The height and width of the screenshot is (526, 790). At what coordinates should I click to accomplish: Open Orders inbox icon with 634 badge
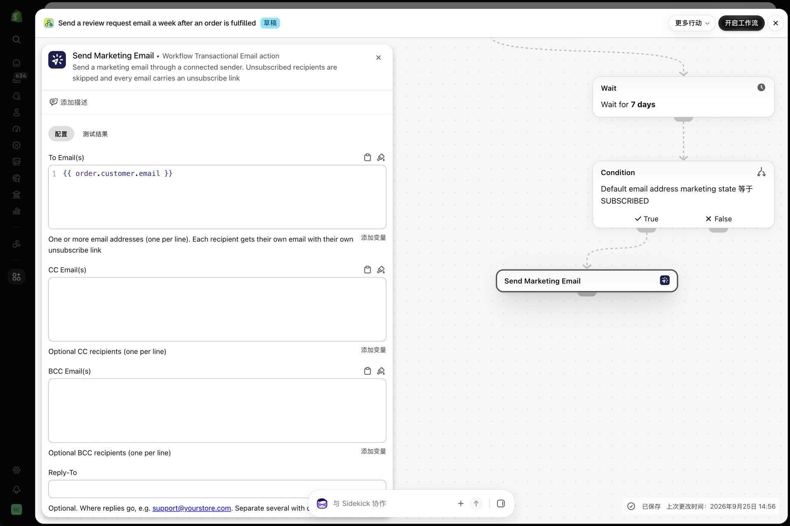click(16, 79)
